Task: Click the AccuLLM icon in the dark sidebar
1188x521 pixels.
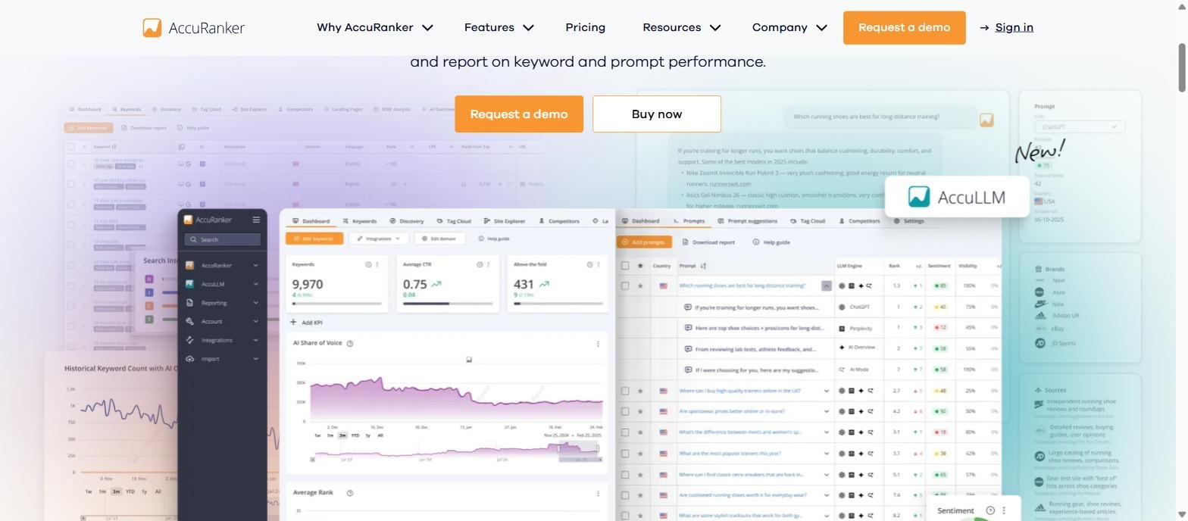Action: coord(189,284)
